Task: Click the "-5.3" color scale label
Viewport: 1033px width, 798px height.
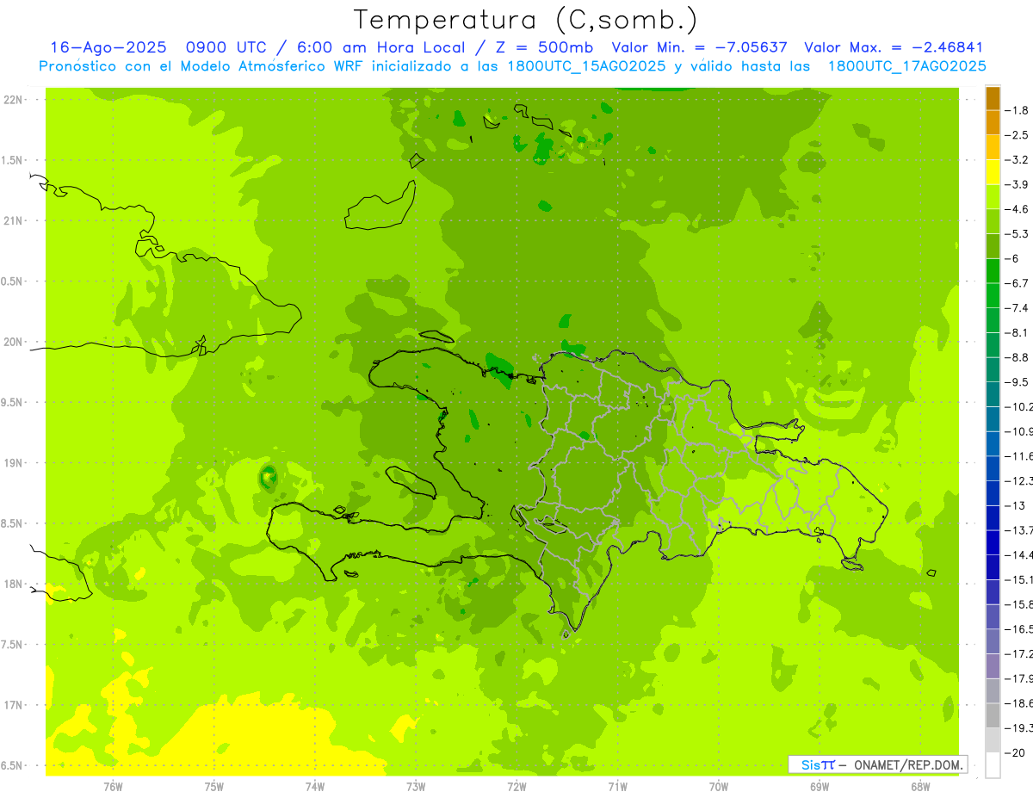Action: tap(1017, 234)
